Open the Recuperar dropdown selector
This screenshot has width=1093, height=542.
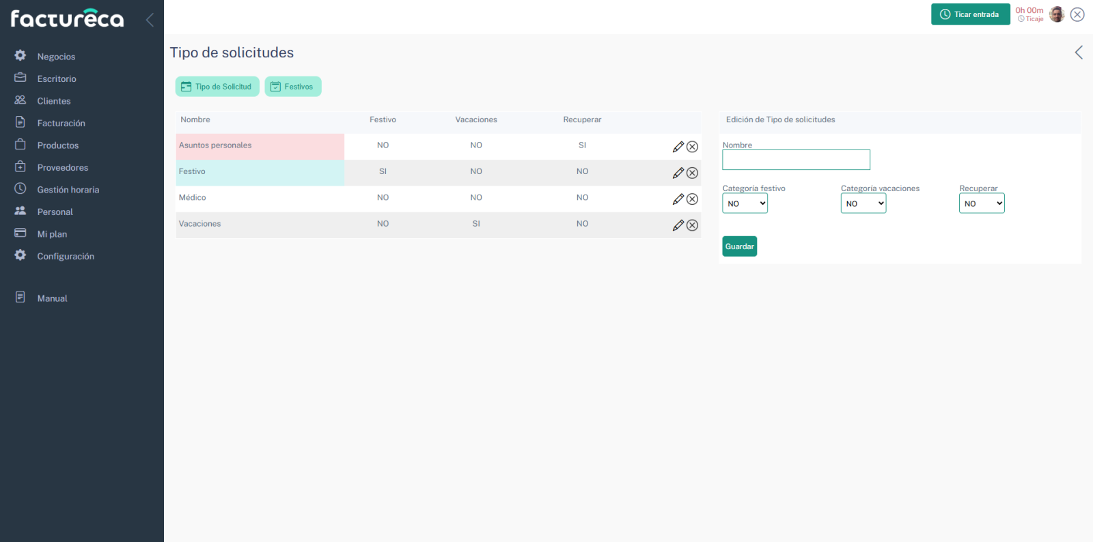tap(981, 203)
